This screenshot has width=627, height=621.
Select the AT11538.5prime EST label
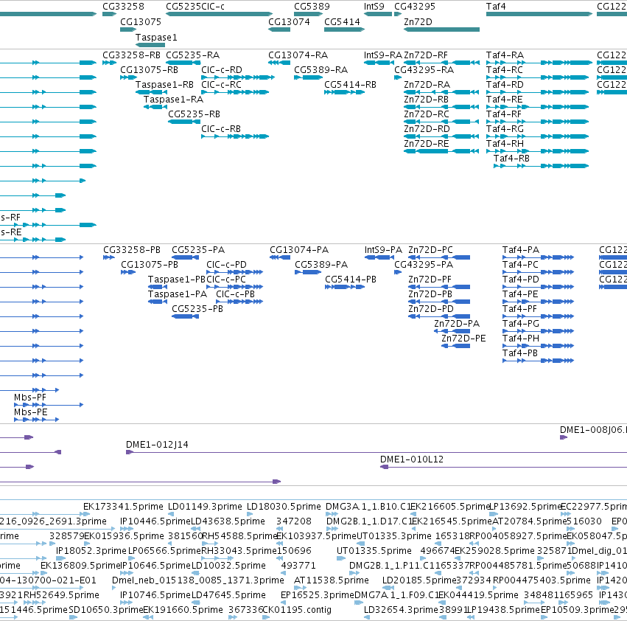tap(331, 580)
